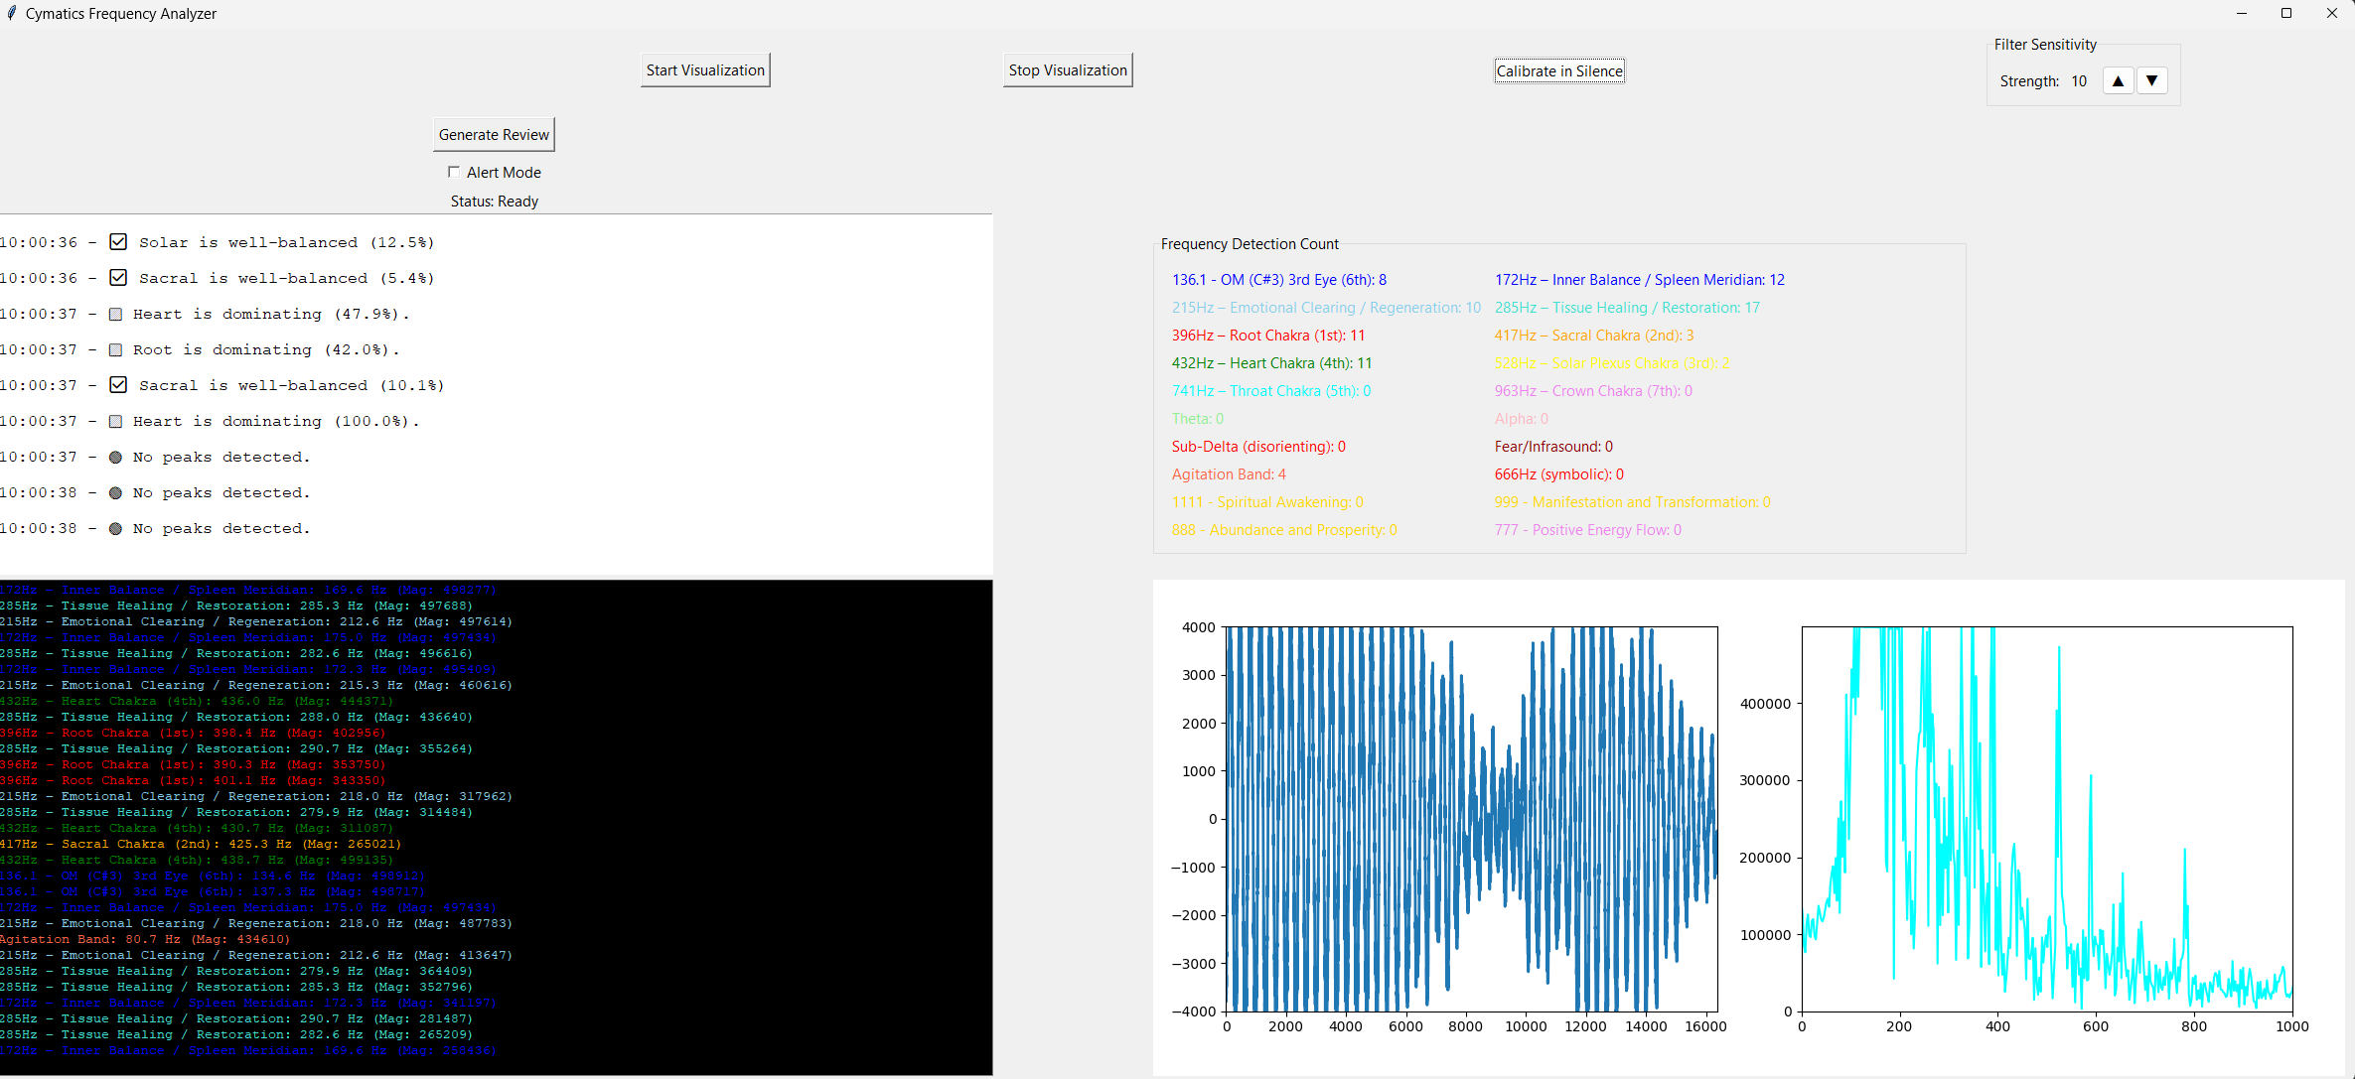Decrease filter strength with down arrow
Screen dimensions: 2355x1079
[x=2151, y=81]
